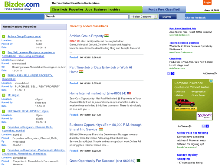Click Pakistan flag next to Great Opprotunity listing
The image size is (220, 165).
click(139, 160)
